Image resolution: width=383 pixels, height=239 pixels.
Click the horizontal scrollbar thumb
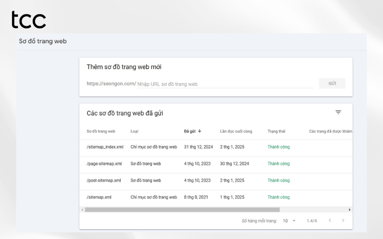click(182, 210)
